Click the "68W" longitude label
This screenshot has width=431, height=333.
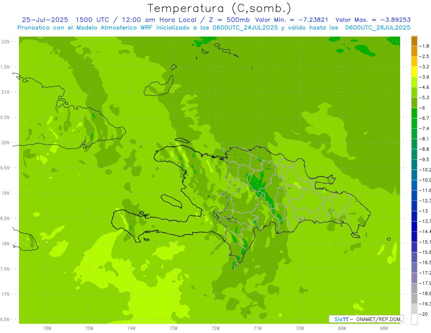[384, 328]
